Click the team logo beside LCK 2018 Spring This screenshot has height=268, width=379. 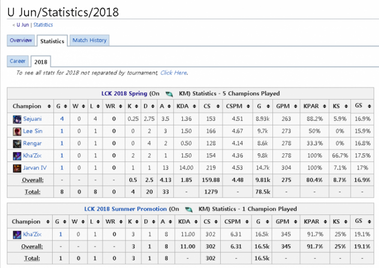[x=169, y=94]
